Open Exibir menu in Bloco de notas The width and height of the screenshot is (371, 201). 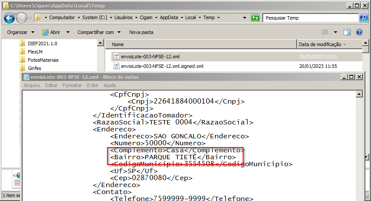click(x=93, y=85)
